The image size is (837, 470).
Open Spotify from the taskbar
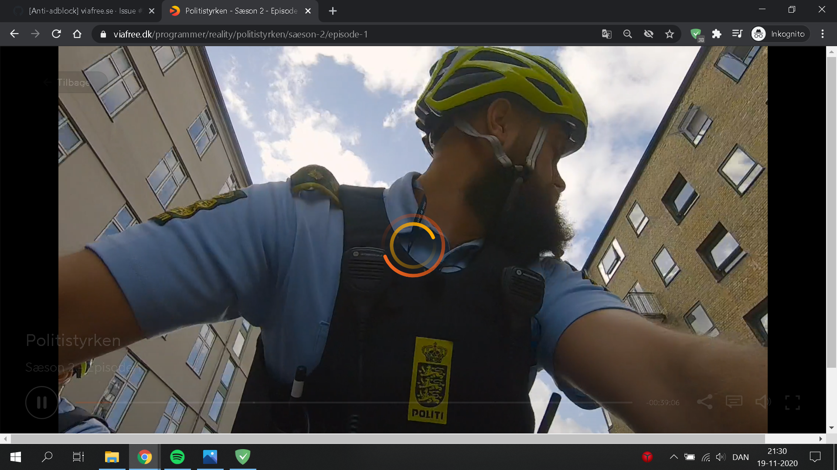[177, 457]
